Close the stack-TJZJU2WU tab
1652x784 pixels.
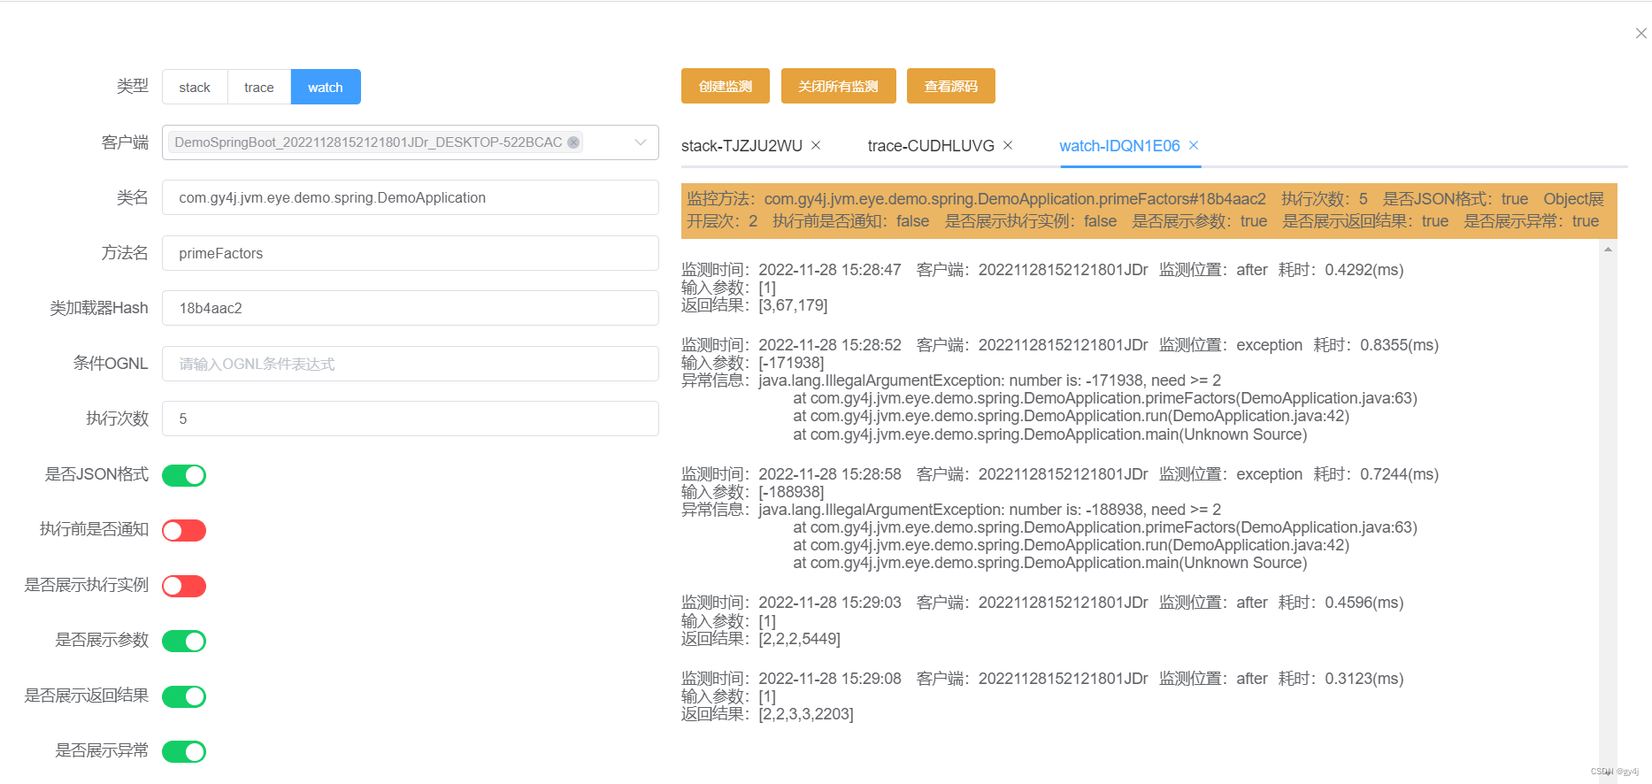point(816,145)
